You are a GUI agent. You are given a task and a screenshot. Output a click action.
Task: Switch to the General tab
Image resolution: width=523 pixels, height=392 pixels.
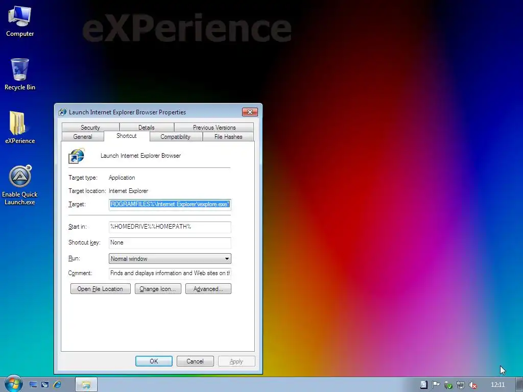point(83,137)
